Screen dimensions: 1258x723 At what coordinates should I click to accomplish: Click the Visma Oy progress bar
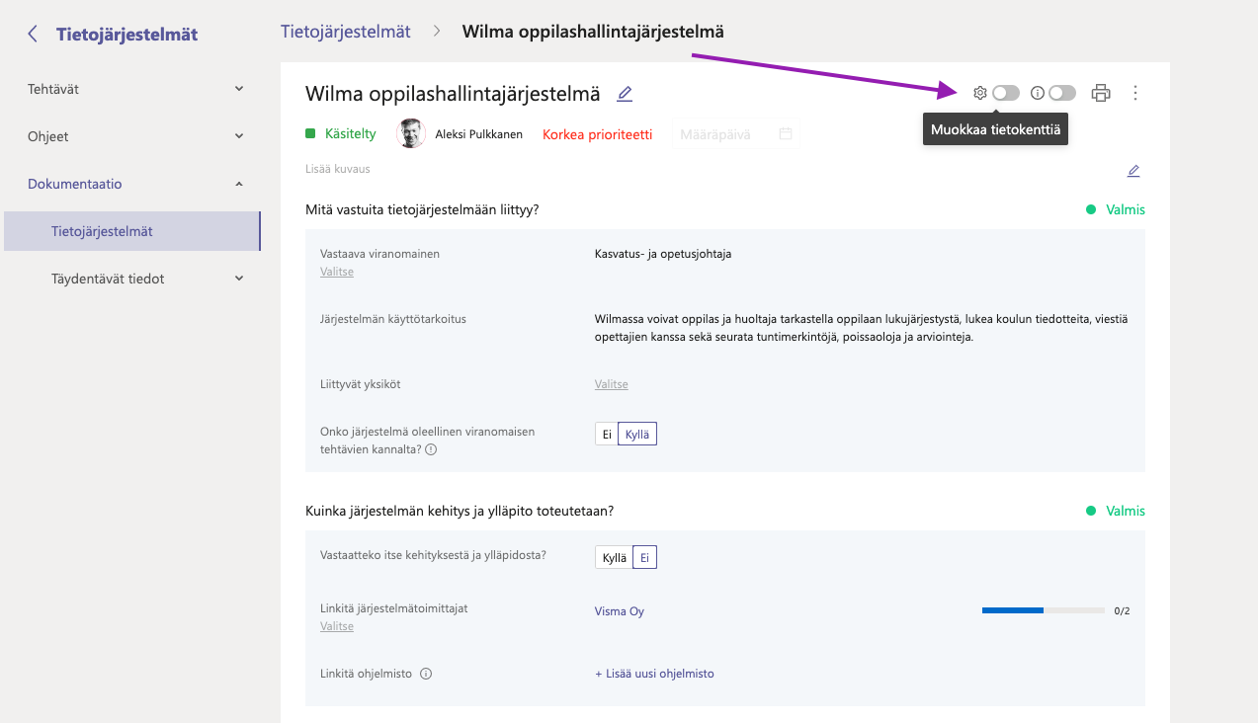click(x=1044, y=610)
